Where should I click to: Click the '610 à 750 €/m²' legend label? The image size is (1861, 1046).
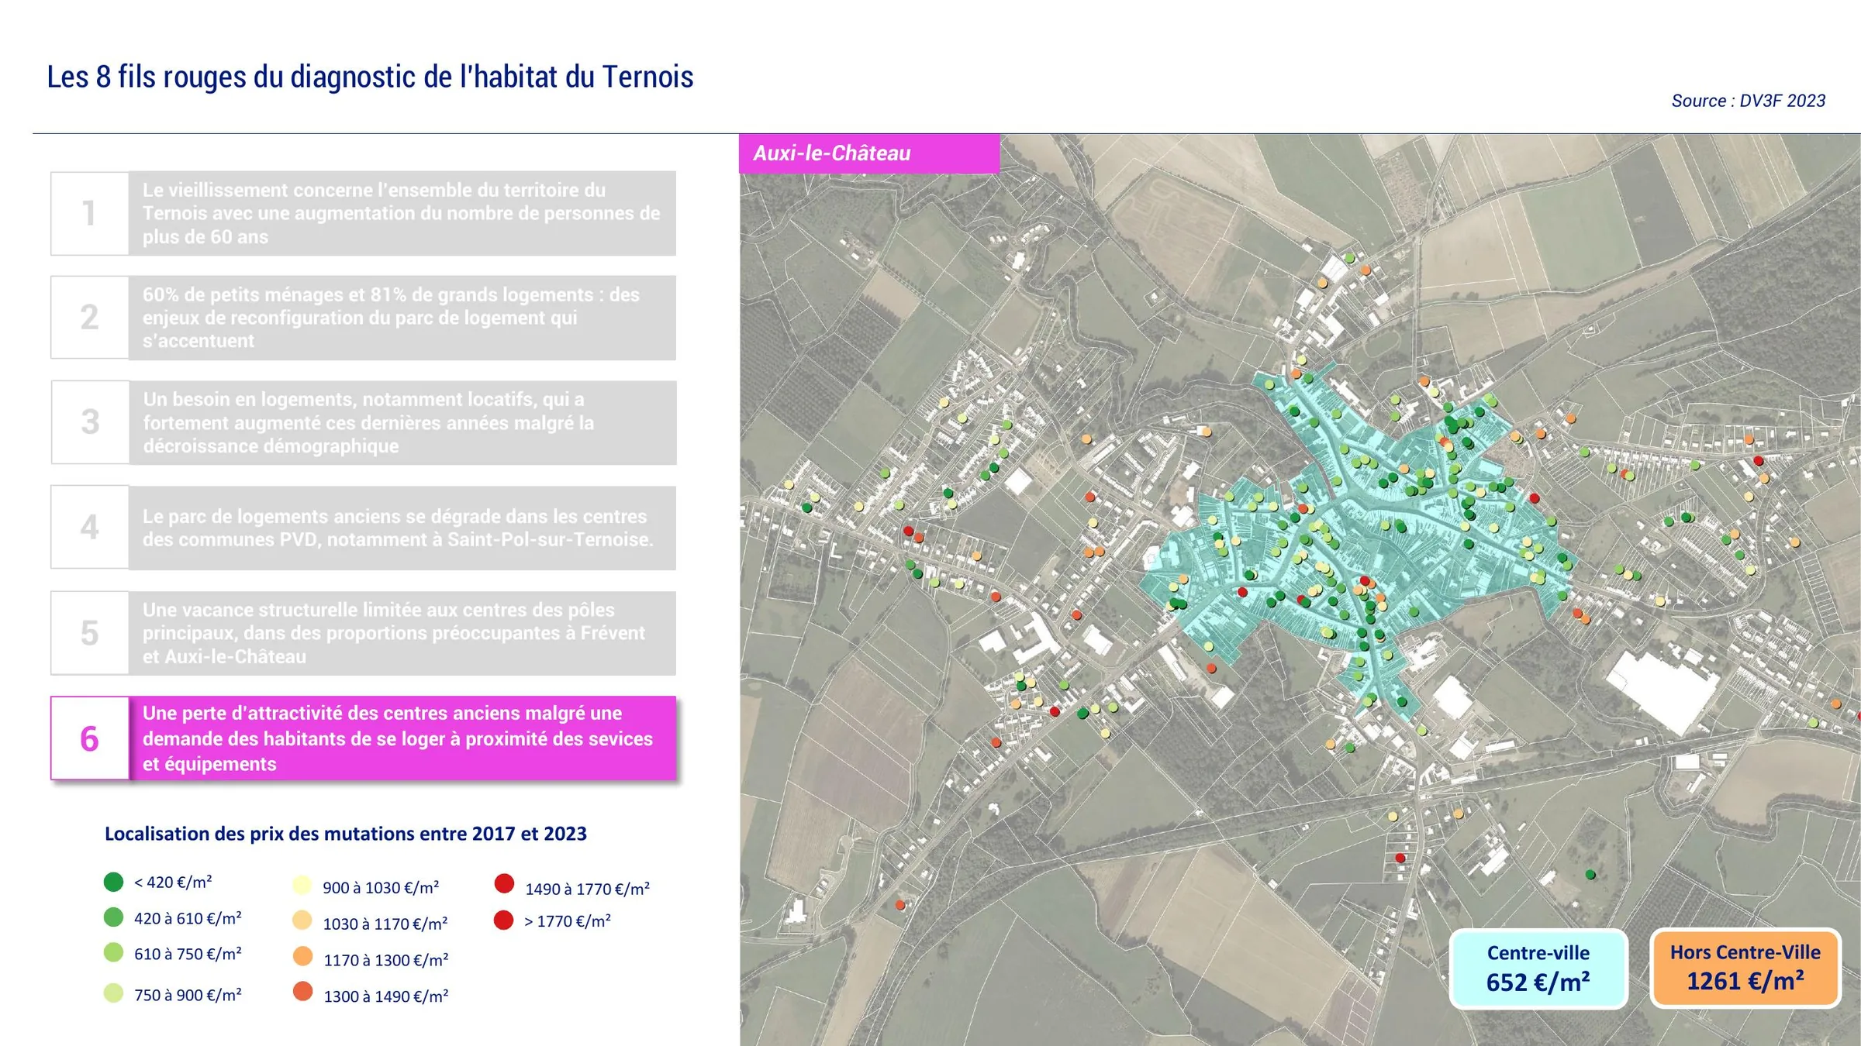point(188,954)
